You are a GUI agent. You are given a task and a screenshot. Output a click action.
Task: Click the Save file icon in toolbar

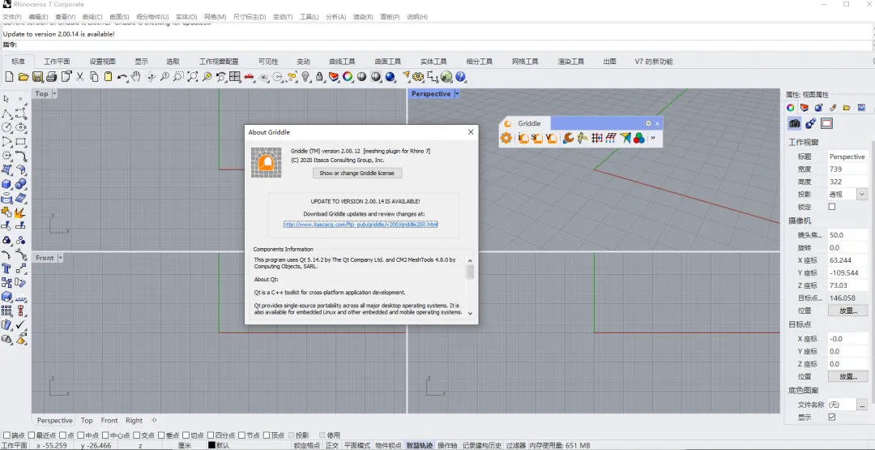coord(37,77)
